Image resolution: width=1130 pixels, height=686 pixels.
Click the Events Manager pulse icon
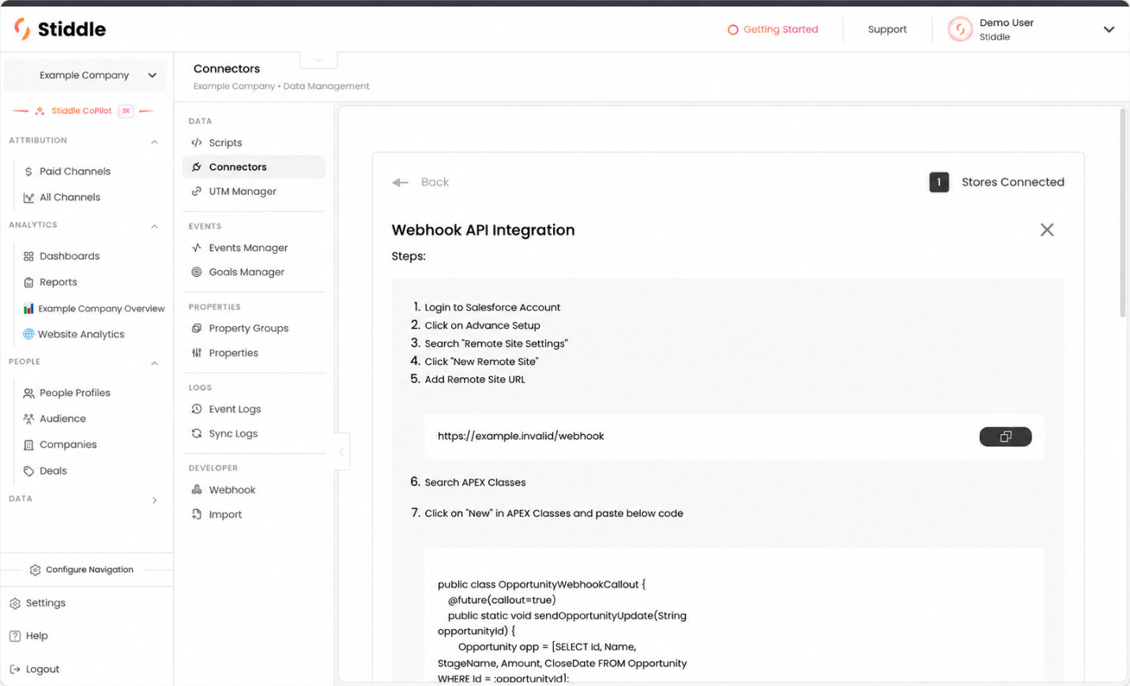pyautogui.click(x=197, y=248)
